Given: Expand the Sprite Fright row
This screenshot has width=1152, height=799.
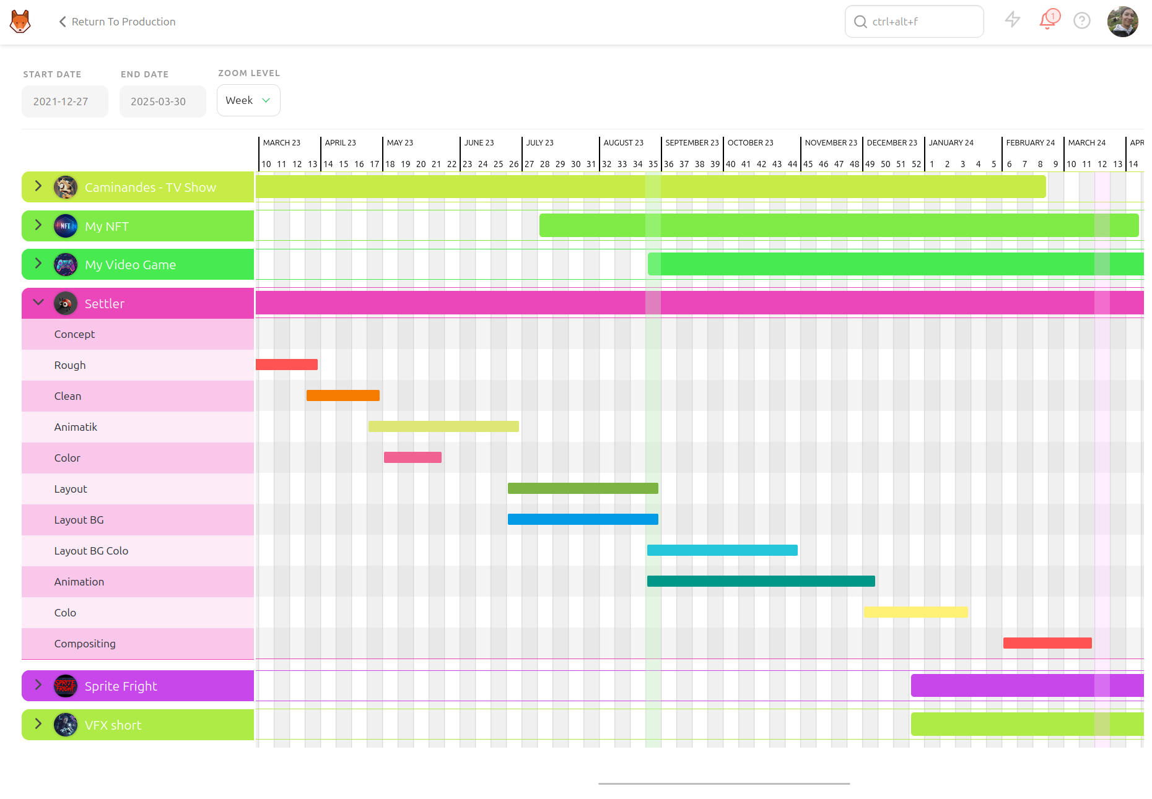Looking at the screenshot, I should coord(38,685).
